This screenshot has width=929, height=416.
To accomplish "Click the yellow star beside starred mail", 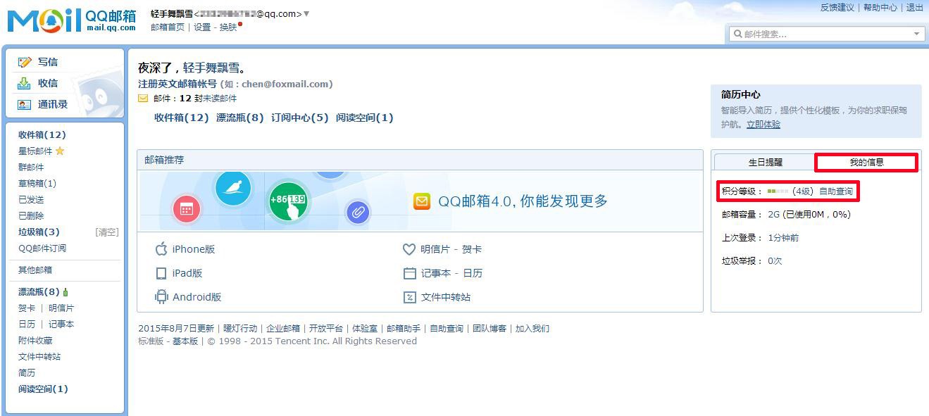I will (60, 151).
